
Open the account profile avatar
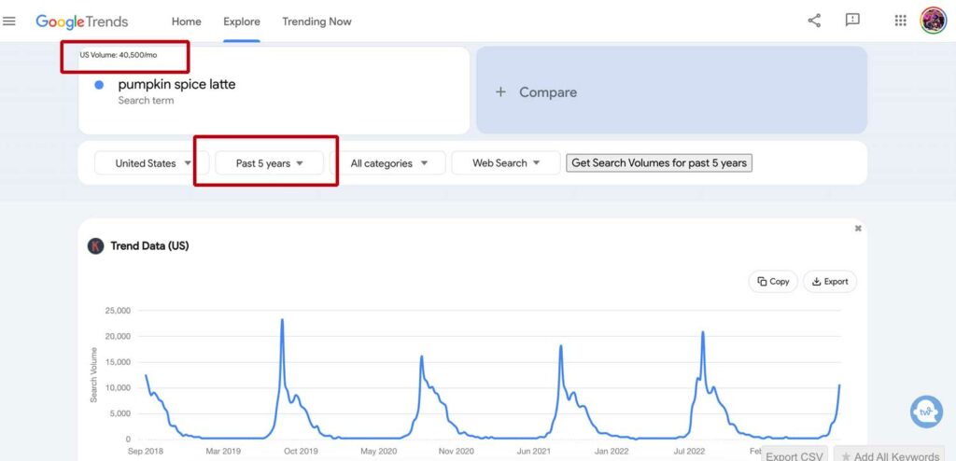pyautogui.click(x=933, y=21)
